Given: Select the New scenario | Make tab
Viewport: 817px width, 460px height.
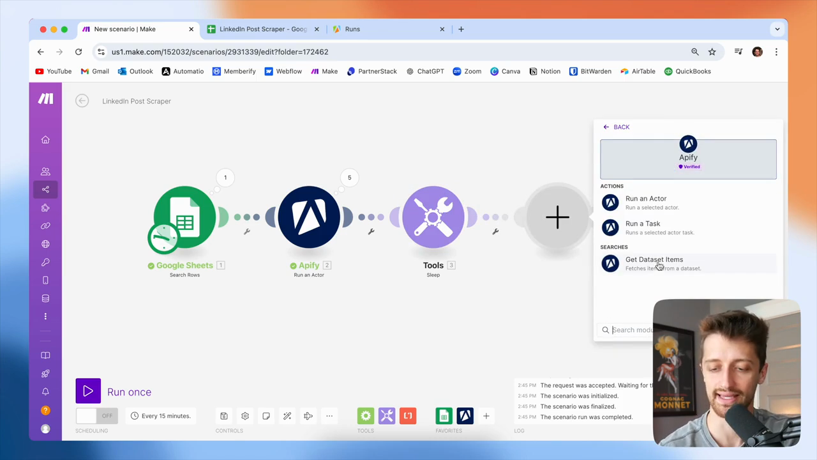Looking at the screenshot, I should coord(138,29).
